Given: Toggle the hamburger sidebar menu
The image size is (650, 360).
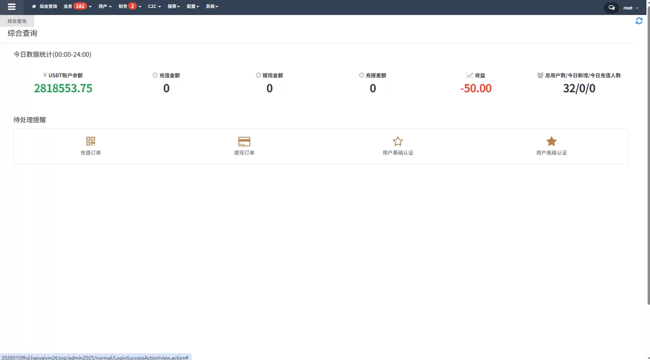Looking at the screenshot, I should point(11,7).
